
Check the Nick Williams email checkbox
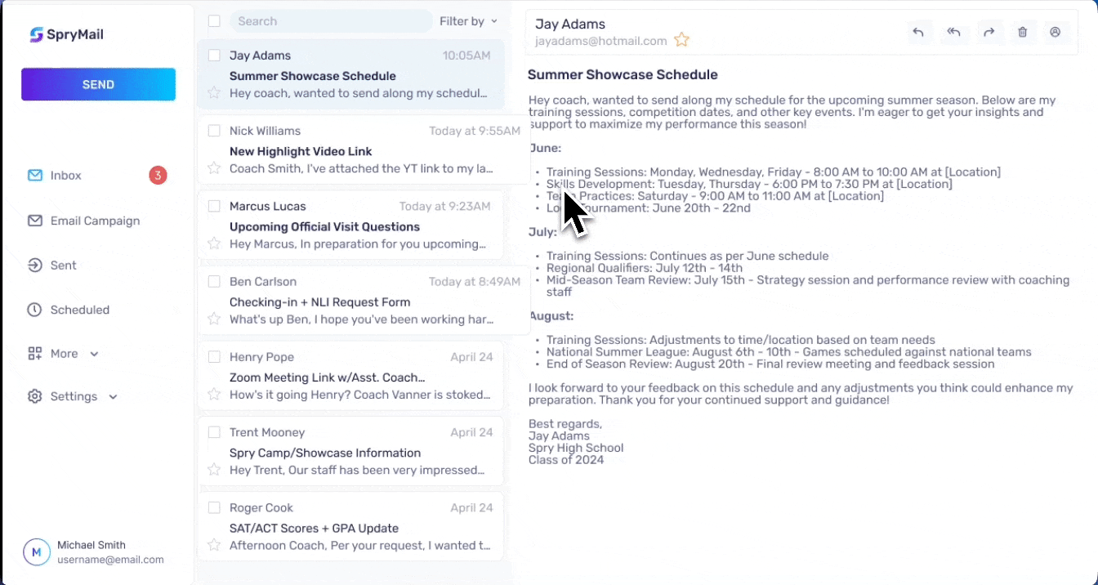(x=214, y=131)
